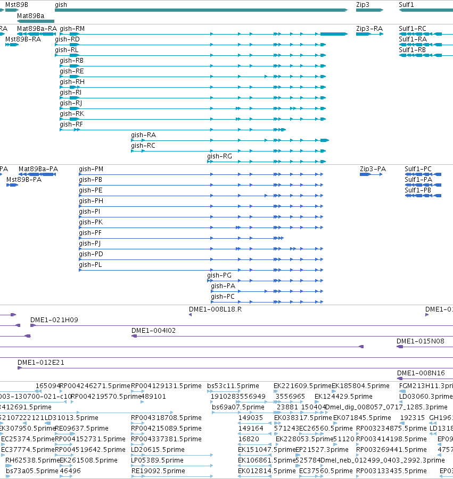Screen dimensions: 453x479
Task: Select the gish-PE protein label
Action: (x=90, y=190)
